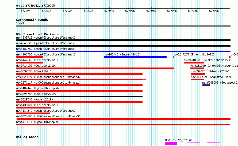Viewport: 238px width, 146px height.
Task: Select the red bar under nsv6447349
Action: [29, 63]
